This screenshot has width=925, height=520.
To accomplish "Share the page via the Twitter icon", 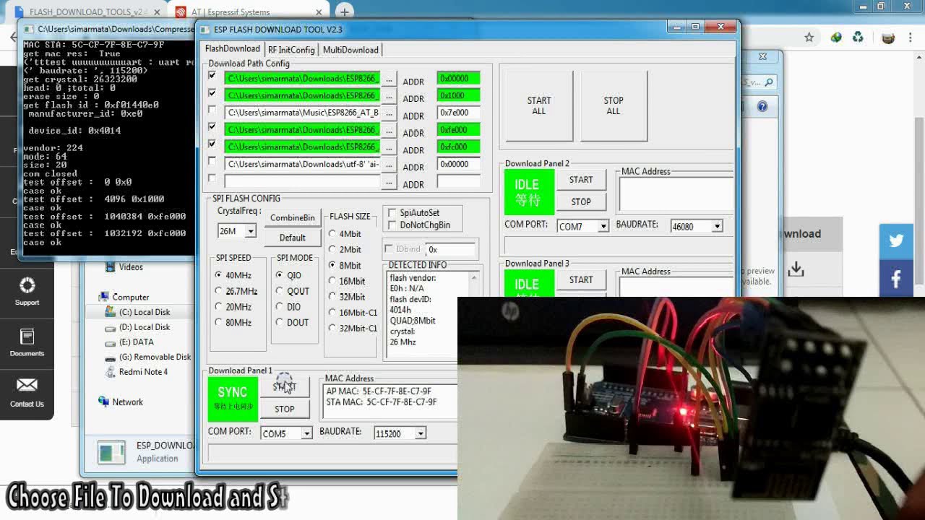I will pos(896,241).
